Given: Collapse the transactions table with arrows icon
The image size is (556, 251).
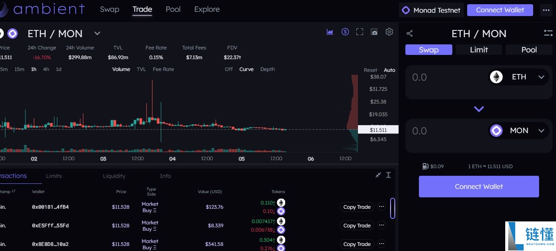Looking at the screenshot, I should [378, 175].
